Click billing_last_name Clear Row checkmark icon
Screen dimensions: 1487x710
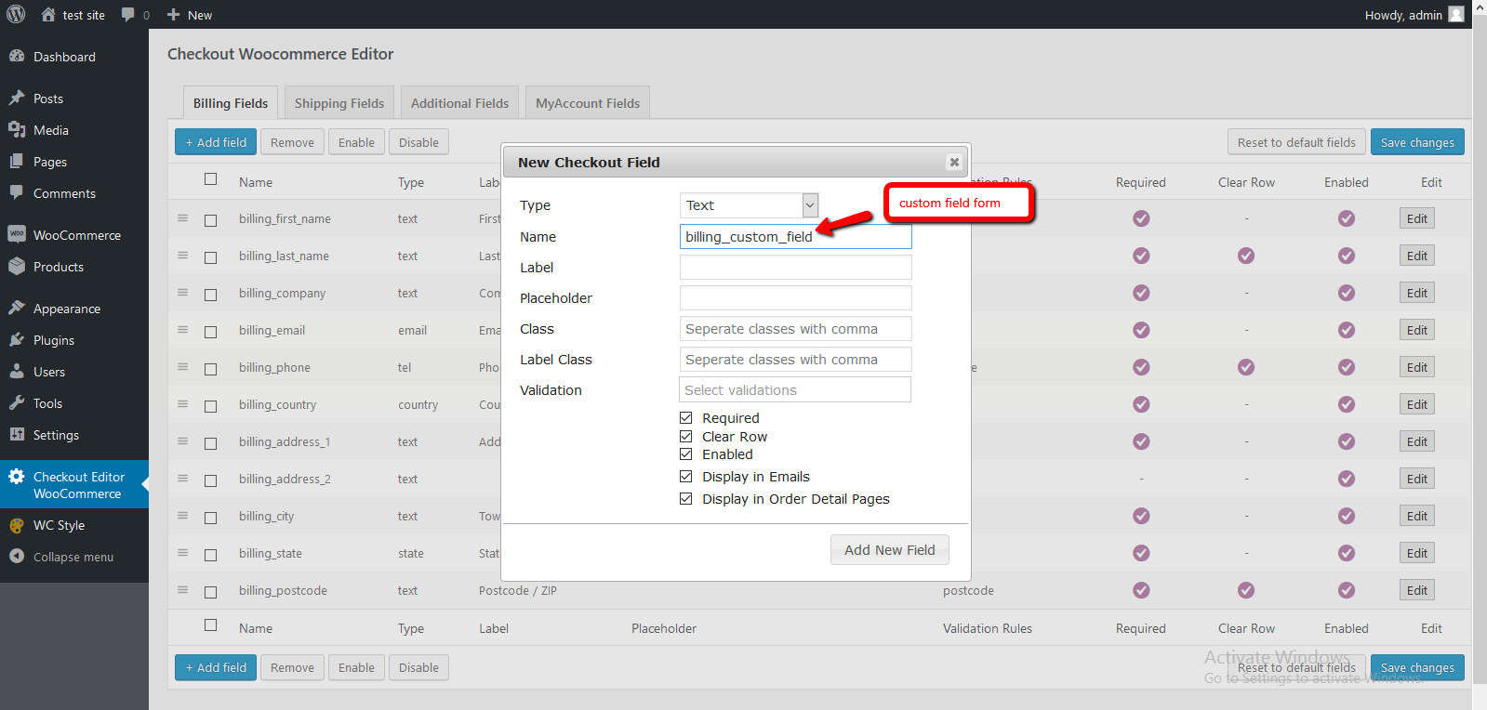(x=1246, y=256)
